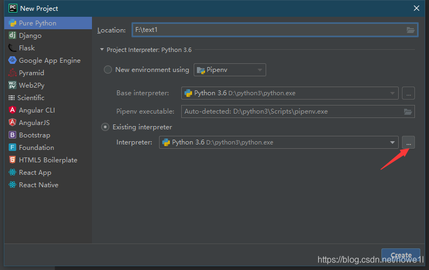Browse for the Pipenv executable folder icon

[408, 111]
